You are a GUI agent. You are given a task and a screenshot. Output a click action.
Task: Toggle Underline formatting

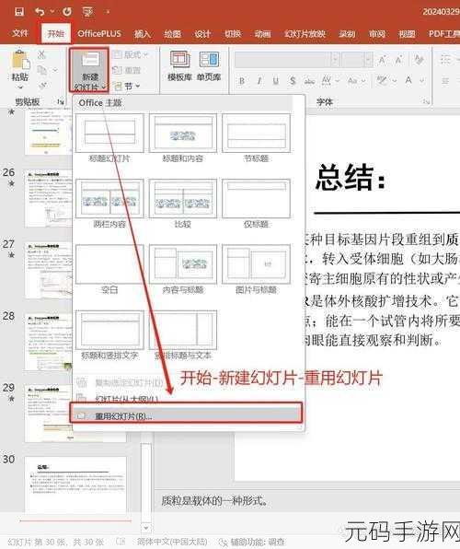[276, 81]
